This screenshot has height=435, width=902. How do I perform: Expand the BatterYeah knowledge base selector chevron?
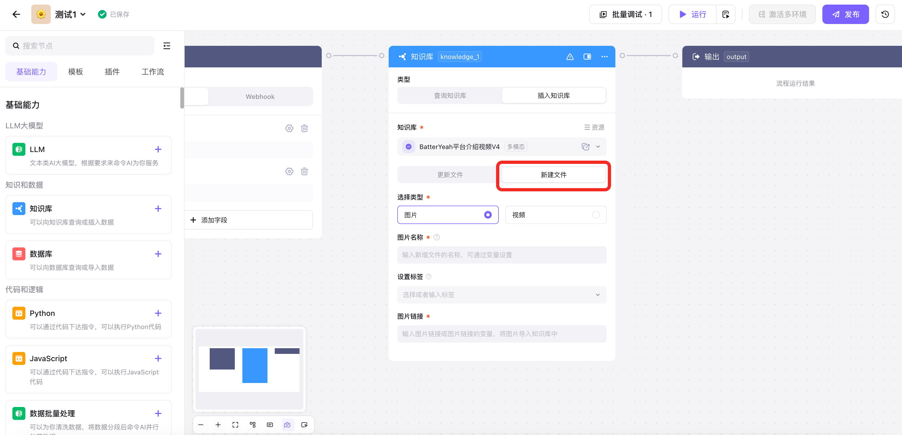[598, 147]
